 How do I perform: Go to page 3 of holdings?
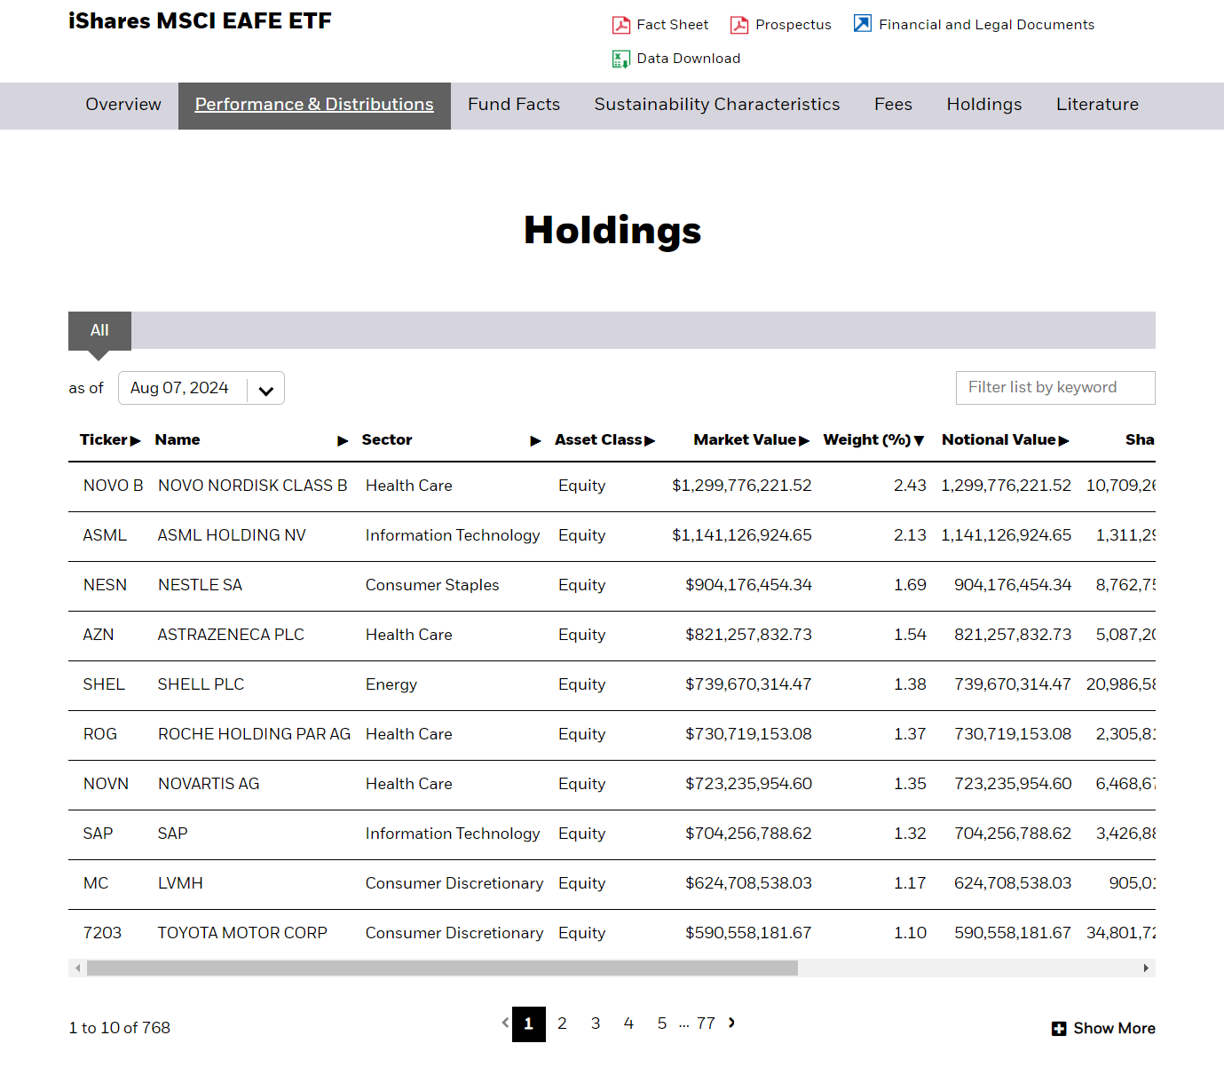[596, 1024]
